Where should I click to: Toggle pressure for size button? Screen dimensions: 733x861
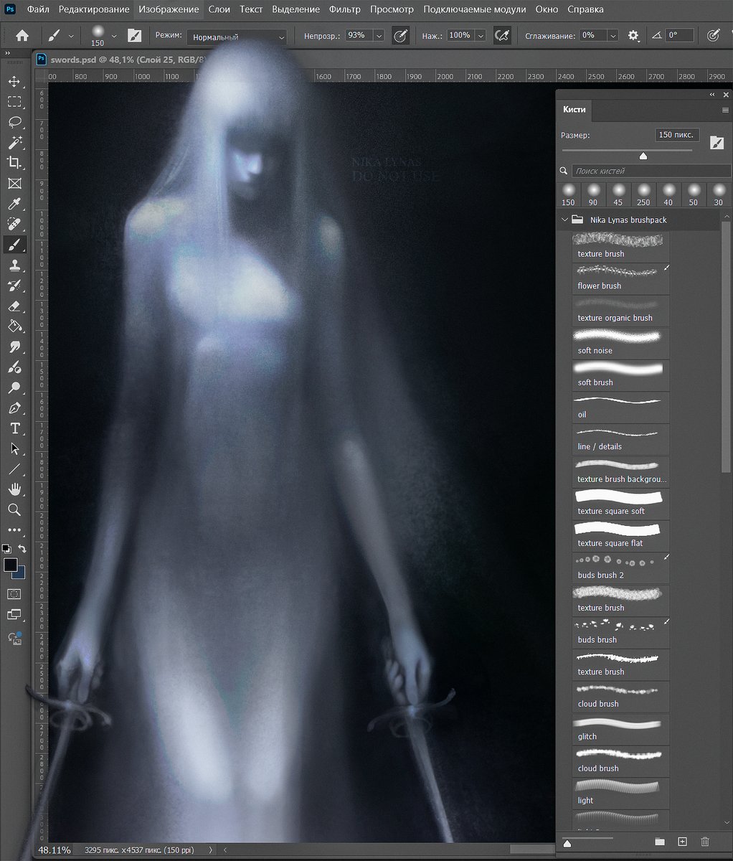713,35
